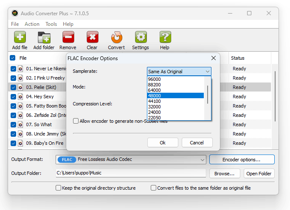The height and width of the screenshot is (210, 290).
Task: Uncheck track 07. So What
Action: pyautogui.click(x=13, y=124)
